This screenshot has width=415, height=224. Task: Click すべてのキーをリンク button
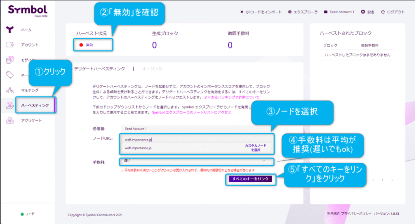coord(250,179)
